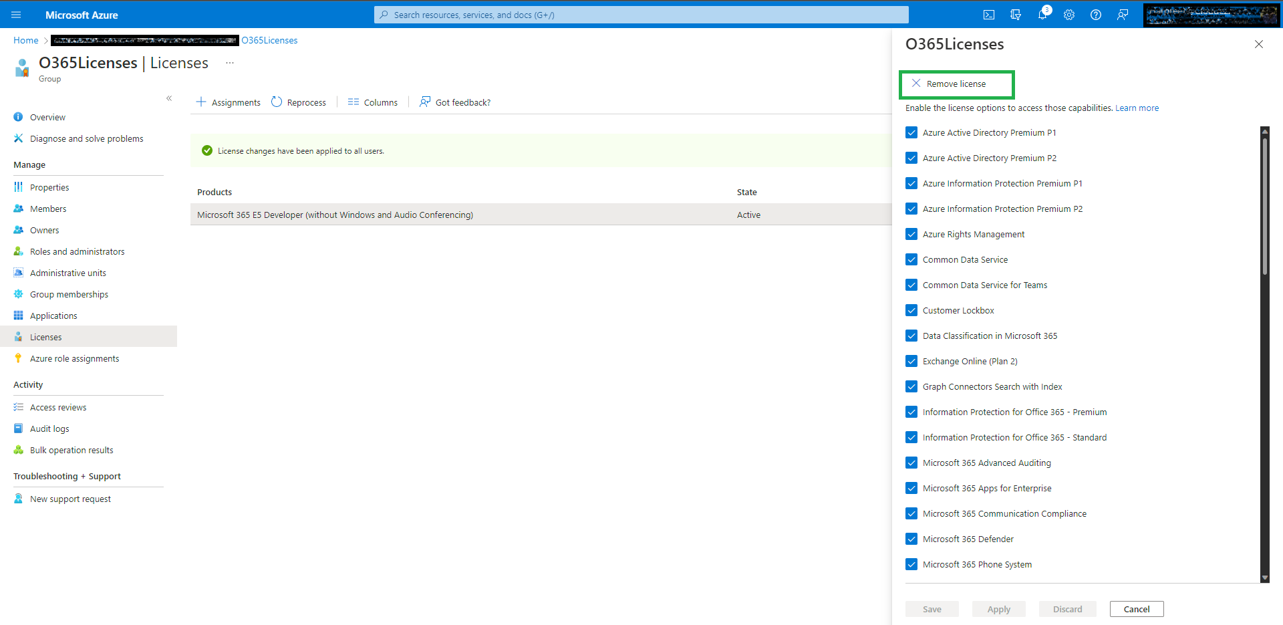The image size is (1283, 625).
Task: Toggle Azure Information Protection Premium P1 checkbox
Action: 911,183
